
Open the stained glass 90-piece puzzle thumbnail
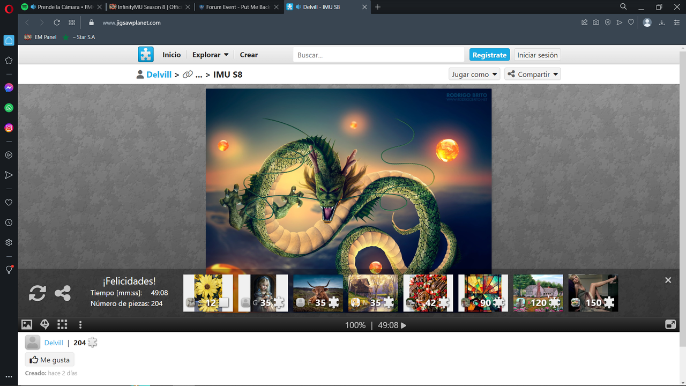coord(483,293)
